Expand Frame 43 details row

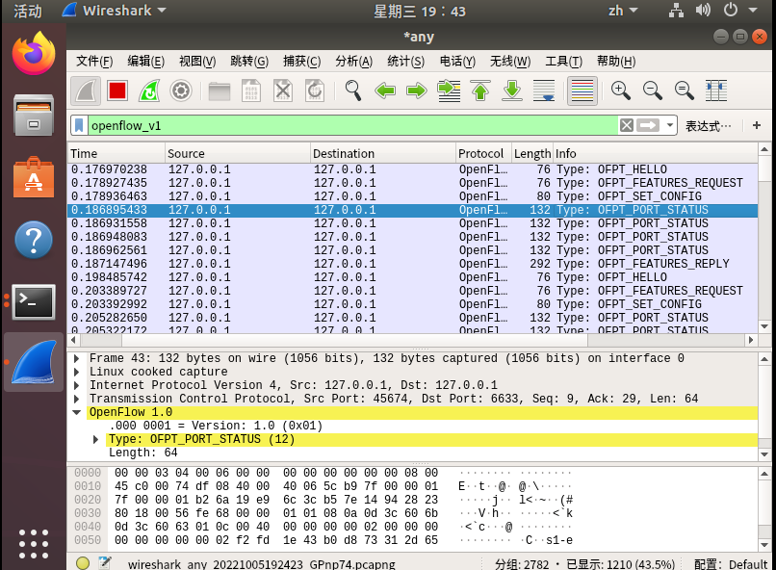[x=77, y=358]
